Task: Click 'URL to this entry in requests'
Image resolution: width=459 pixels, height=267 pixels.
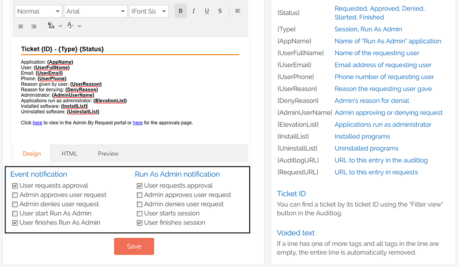Action: [376, 172]
